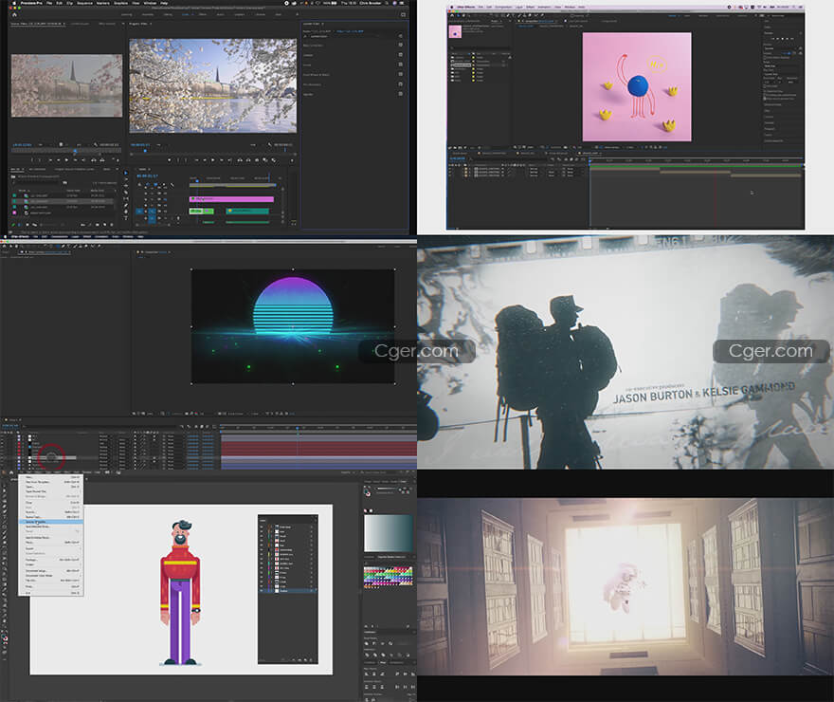Toggle Color Wheels & Match checkbox in Lumetri
This screenshot has height=702, width=834.
click(400, 75)
